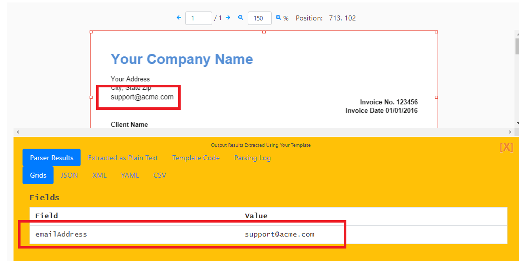The image size is (519, 261).
Task: Open the Parsing Log tab
Action: coord(252,158)
